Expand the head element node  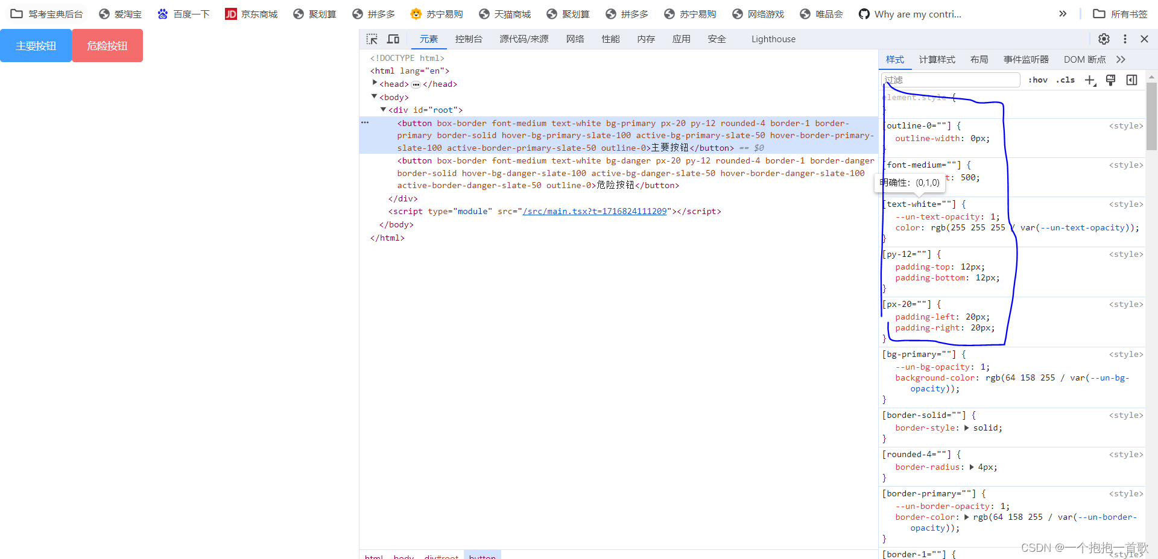tap(375, 83)
